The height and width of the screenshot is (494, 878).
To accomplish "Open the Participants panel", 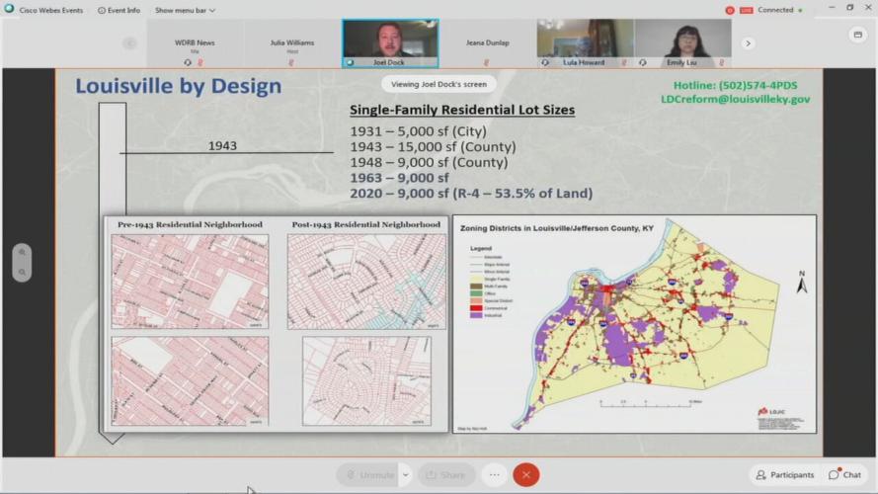I will point(784,475).
